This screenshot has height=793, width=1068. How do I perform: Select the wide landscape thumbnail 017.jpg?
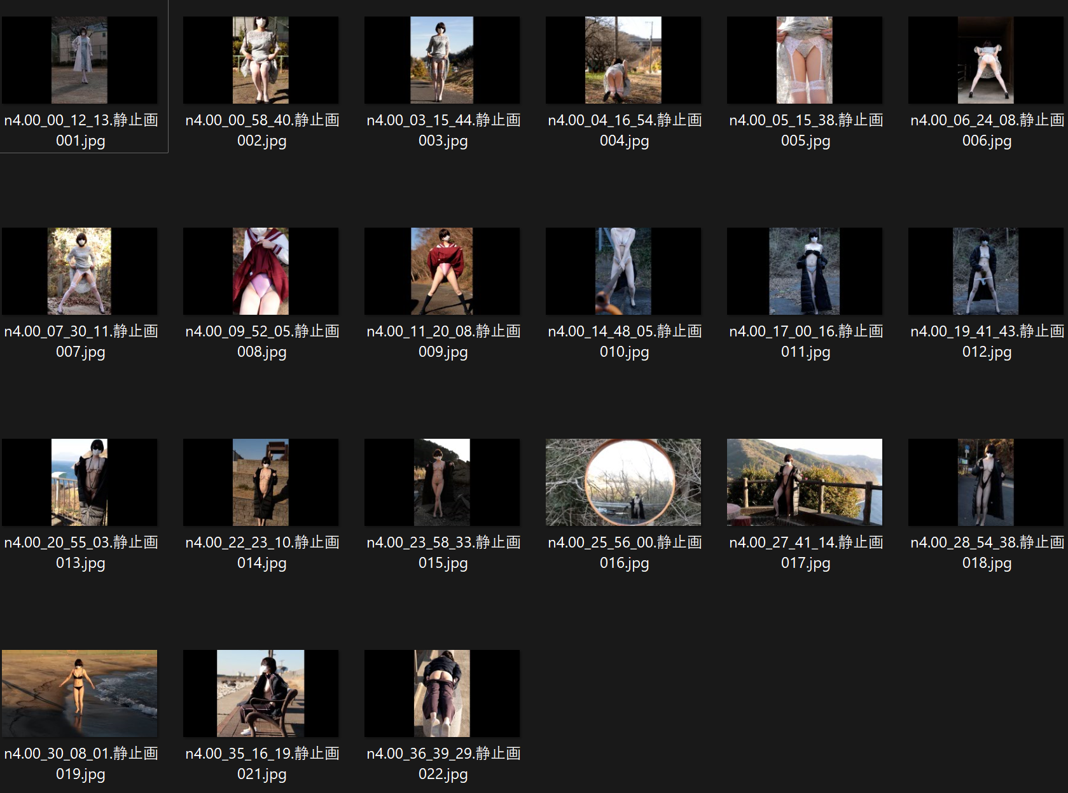click(805, 483)
